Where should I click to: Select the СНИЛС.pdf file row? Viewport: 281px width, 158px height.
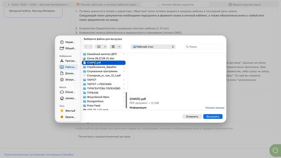pos(104,63)
